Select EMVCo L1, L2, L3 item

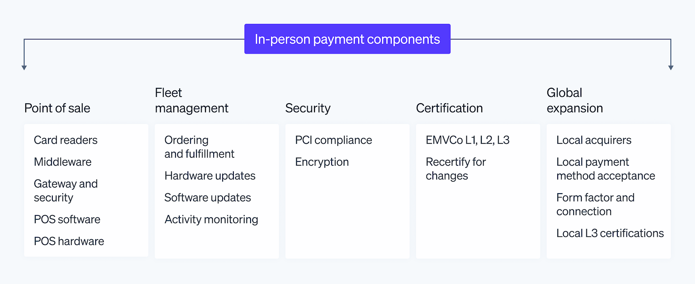tap(467, 140)
